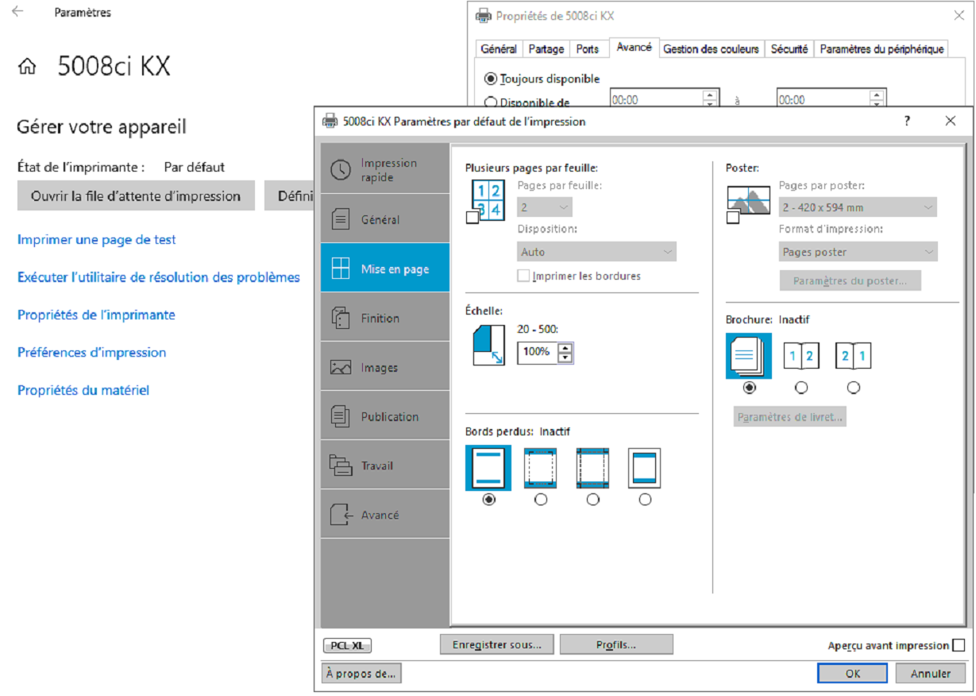Open the Sécurité tab
Screen dimensions: 976x696
789,49
